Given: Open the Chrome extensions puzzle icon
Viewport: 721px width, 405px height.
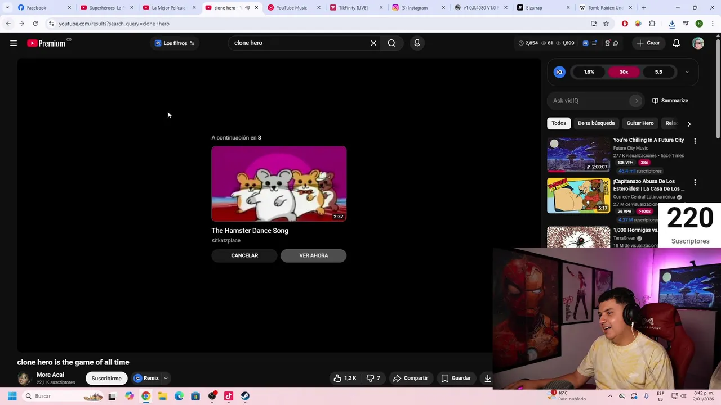Looking at the screenshot, I should [x=652, y=24].
